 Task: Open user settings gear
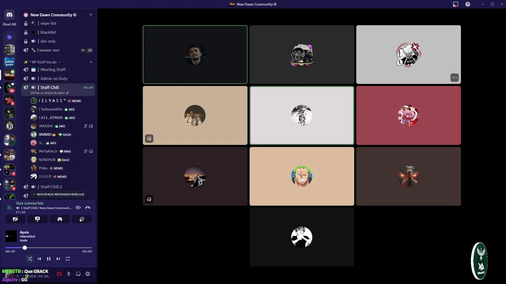88,274
